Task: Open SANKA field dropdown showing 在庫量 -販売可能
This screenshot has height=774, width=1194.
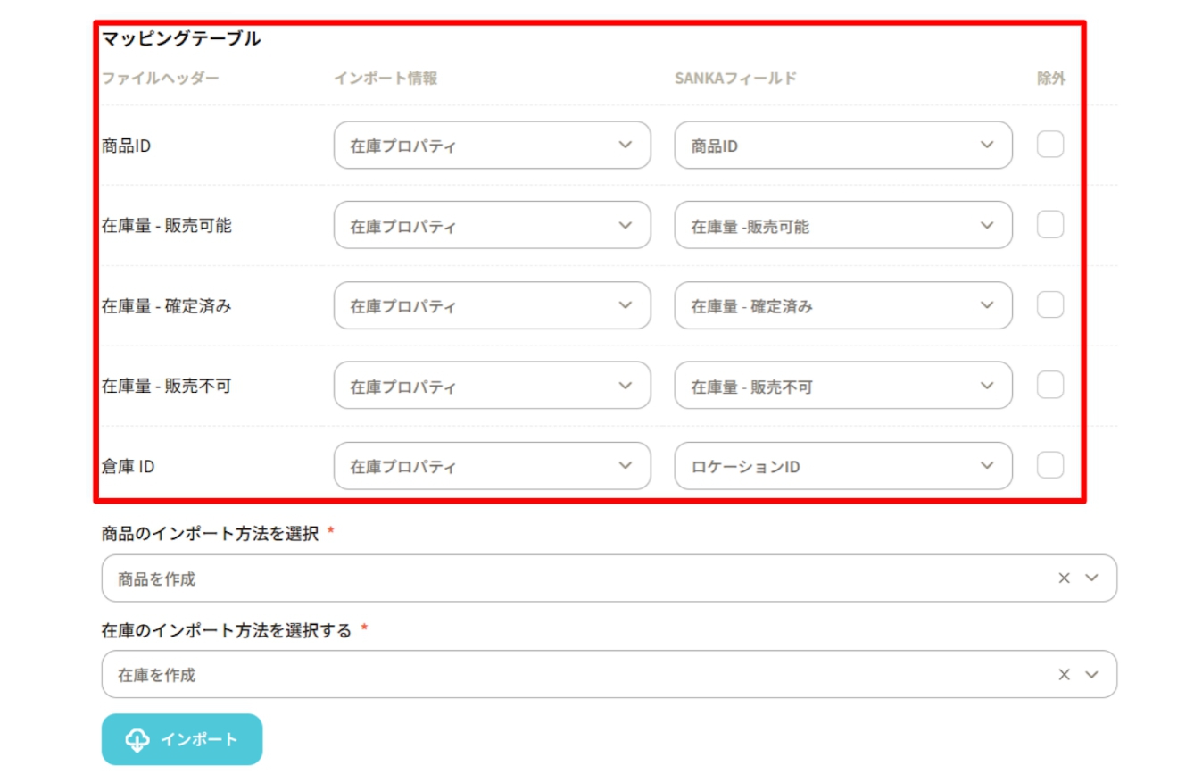Action: point(842,226)
